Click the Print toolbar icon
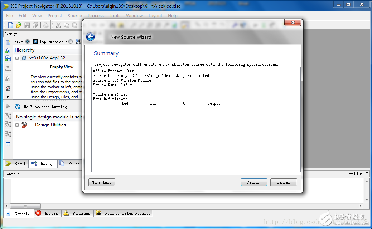The width and height of the screenshot is (372, 229). [x=46, y=25]
